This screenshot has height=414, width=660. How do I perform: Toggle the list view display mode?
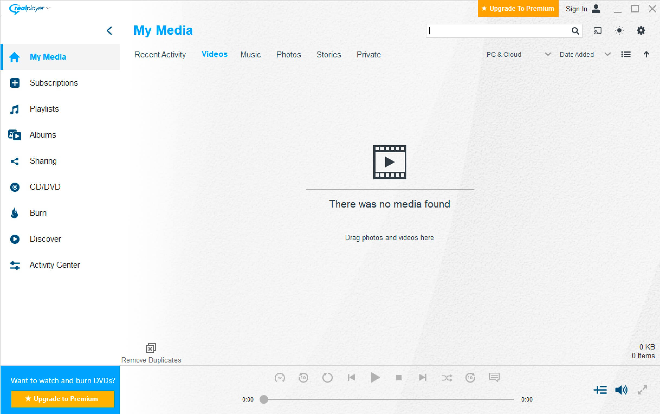click(626, 54)
